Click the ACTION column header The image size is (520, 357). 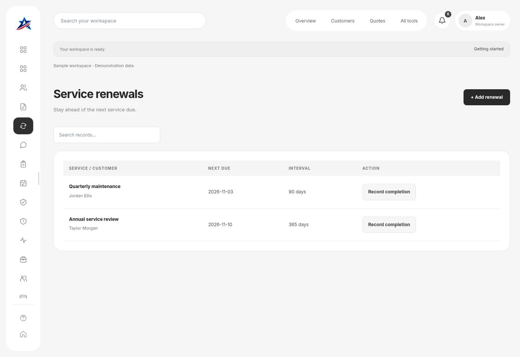371,168
